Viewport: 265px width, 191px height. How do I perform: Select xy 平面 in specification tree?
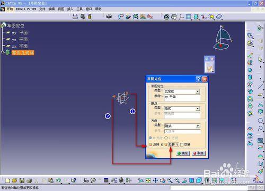tap(20, 33)
